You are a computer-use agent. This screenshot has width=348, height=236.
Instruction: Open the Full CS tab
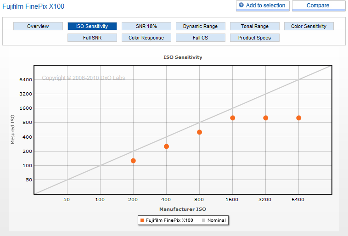click(201, 38)
